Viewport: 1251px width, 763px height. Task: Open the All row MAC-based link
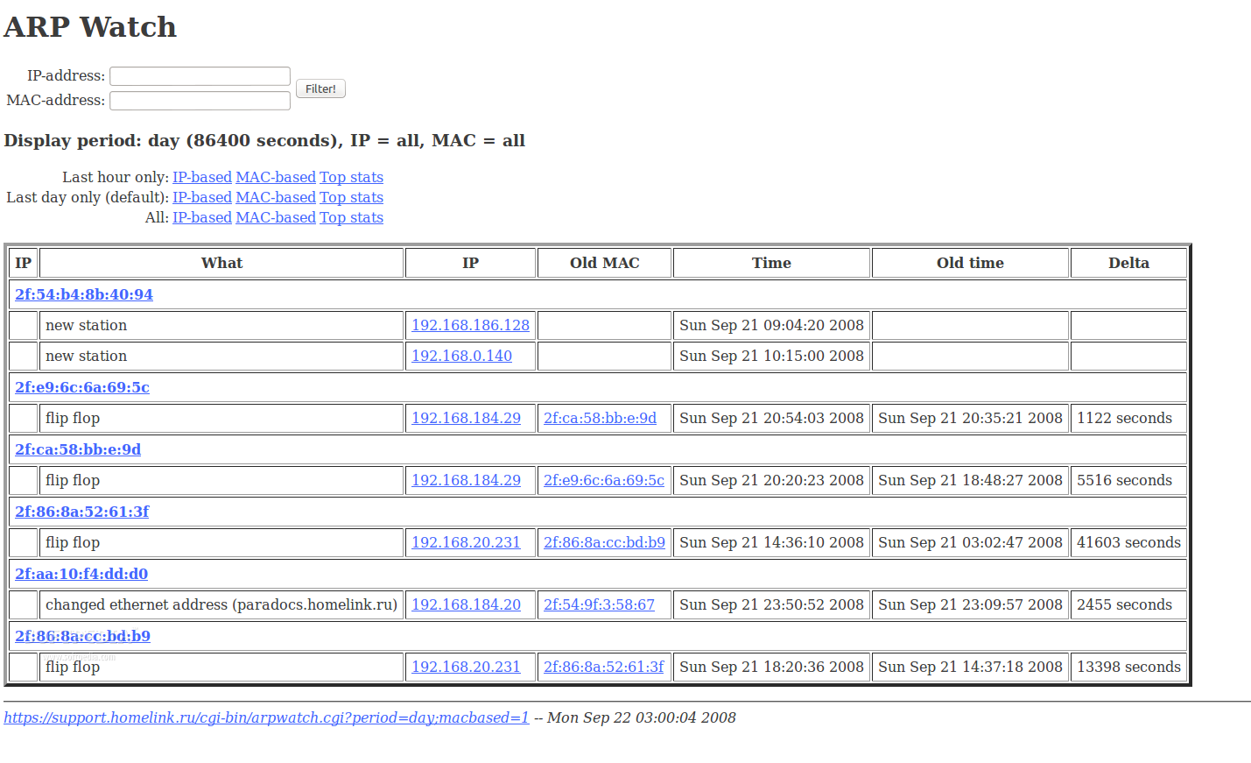coord(275,217)
